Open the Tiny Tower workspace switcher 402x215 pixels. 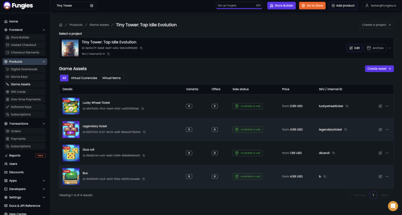pos(75,5)
